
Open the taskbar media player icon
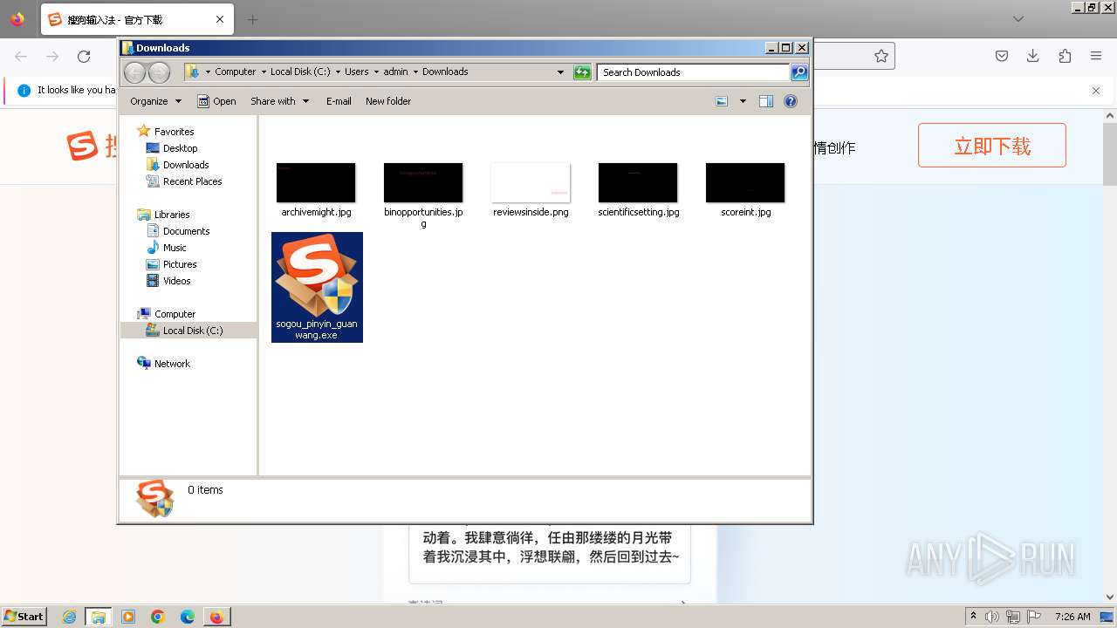[x=128, y=617]
